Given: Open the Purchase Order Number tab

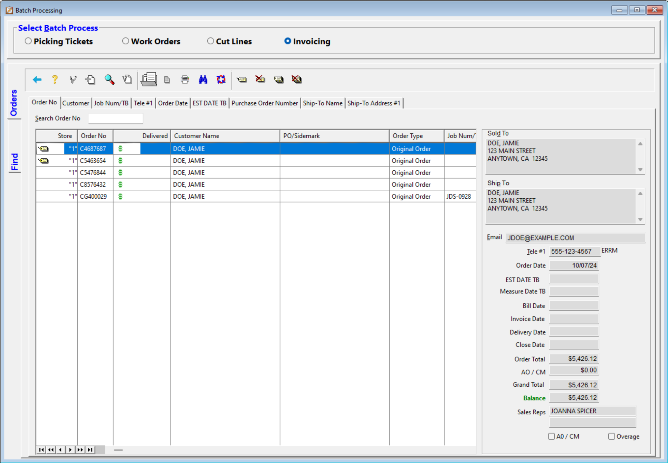Looking at the screenshot, I should coord(265,103).
